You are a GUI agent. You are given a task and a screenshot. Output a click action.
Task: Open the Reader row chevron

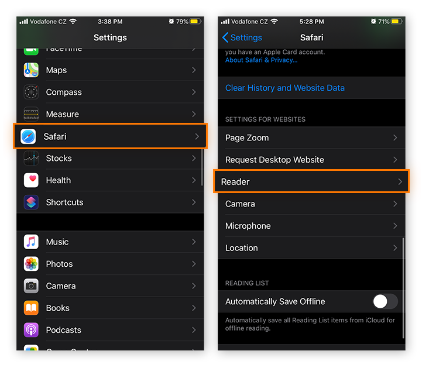400,181
